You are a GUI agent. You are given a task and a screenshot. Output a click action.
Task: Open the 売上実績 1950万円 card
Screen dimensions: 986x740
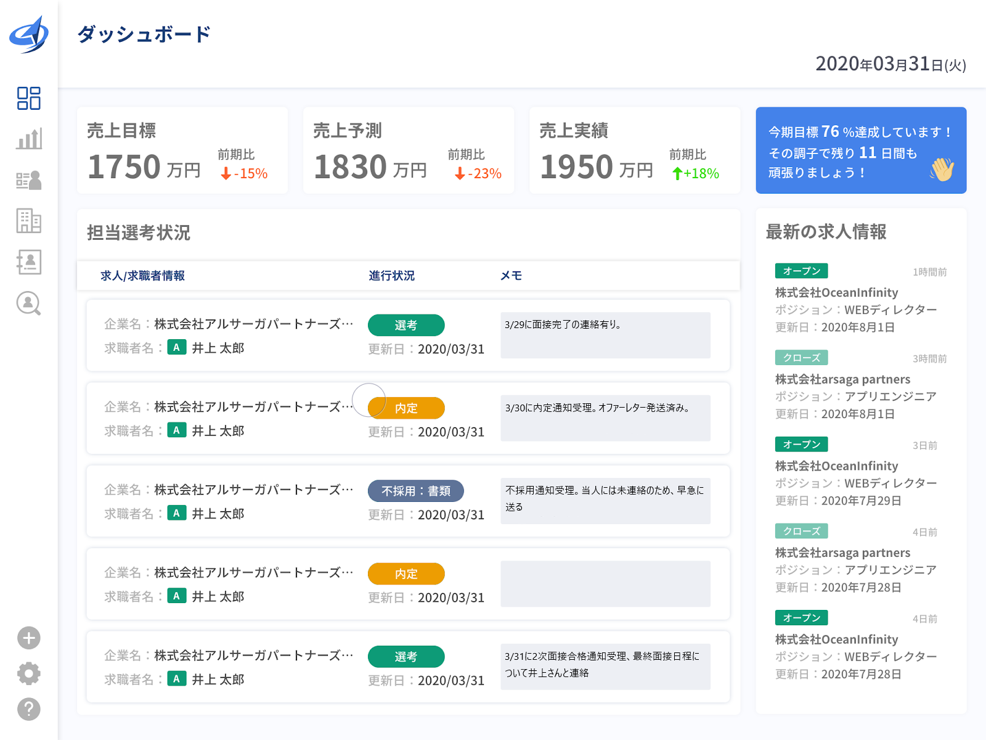635,150
